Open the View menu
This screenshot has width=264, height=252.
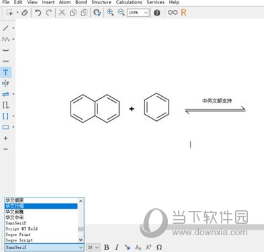coord(32,2)
